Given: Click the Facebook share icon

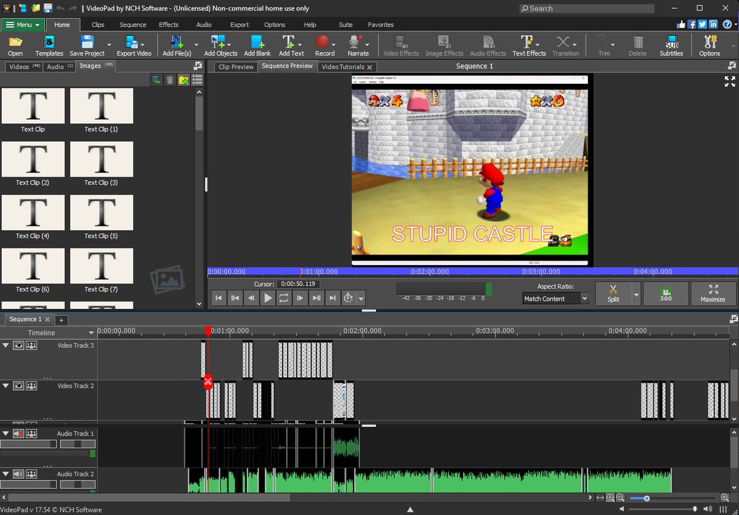Looking at the screenshot, I should (692, 25).
